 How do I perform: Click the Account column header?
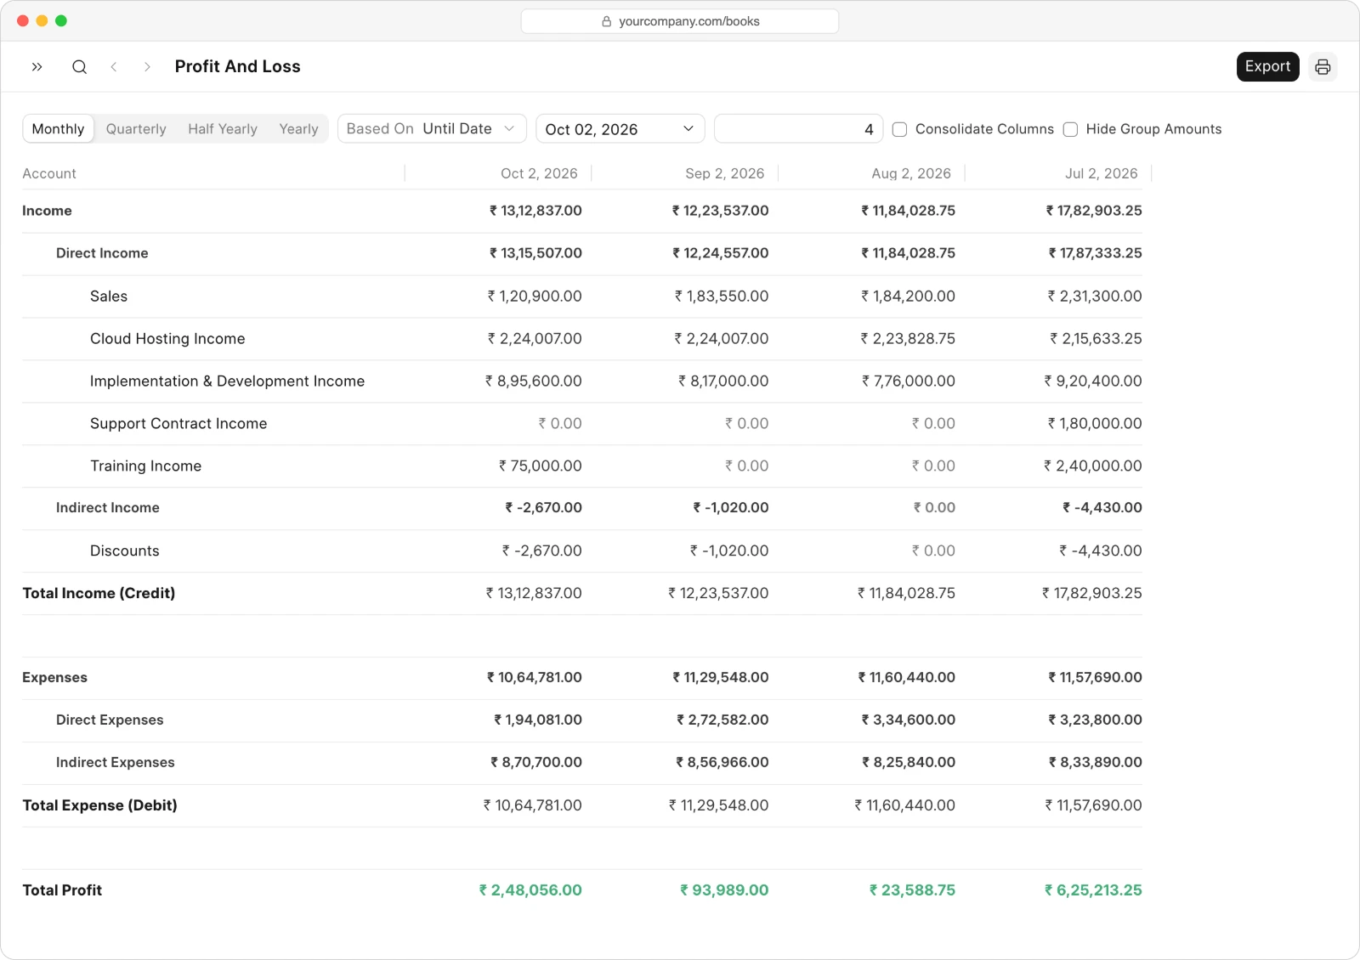coord(49,173)
